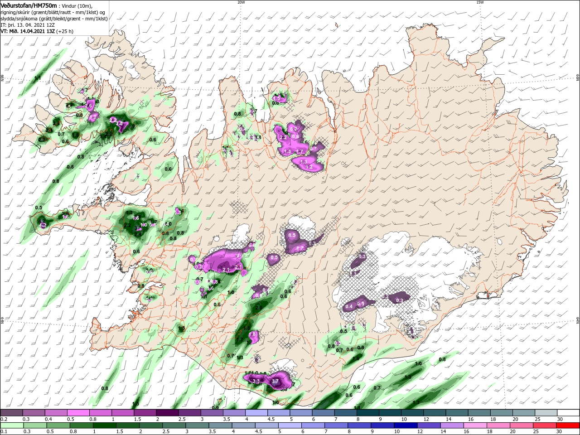Pick white snow swatch after 30

click(x=568, y=413)
